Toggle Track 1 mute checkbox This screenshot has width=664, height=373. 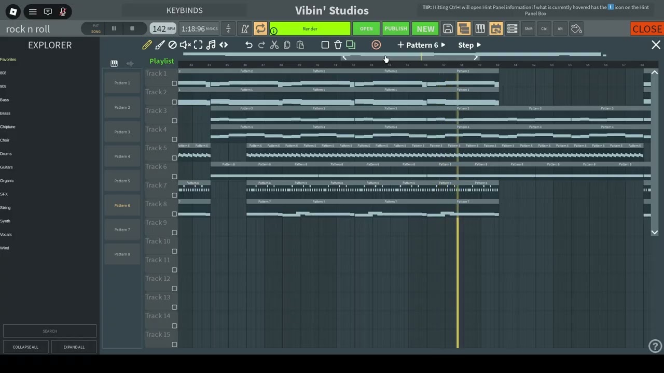174,83
